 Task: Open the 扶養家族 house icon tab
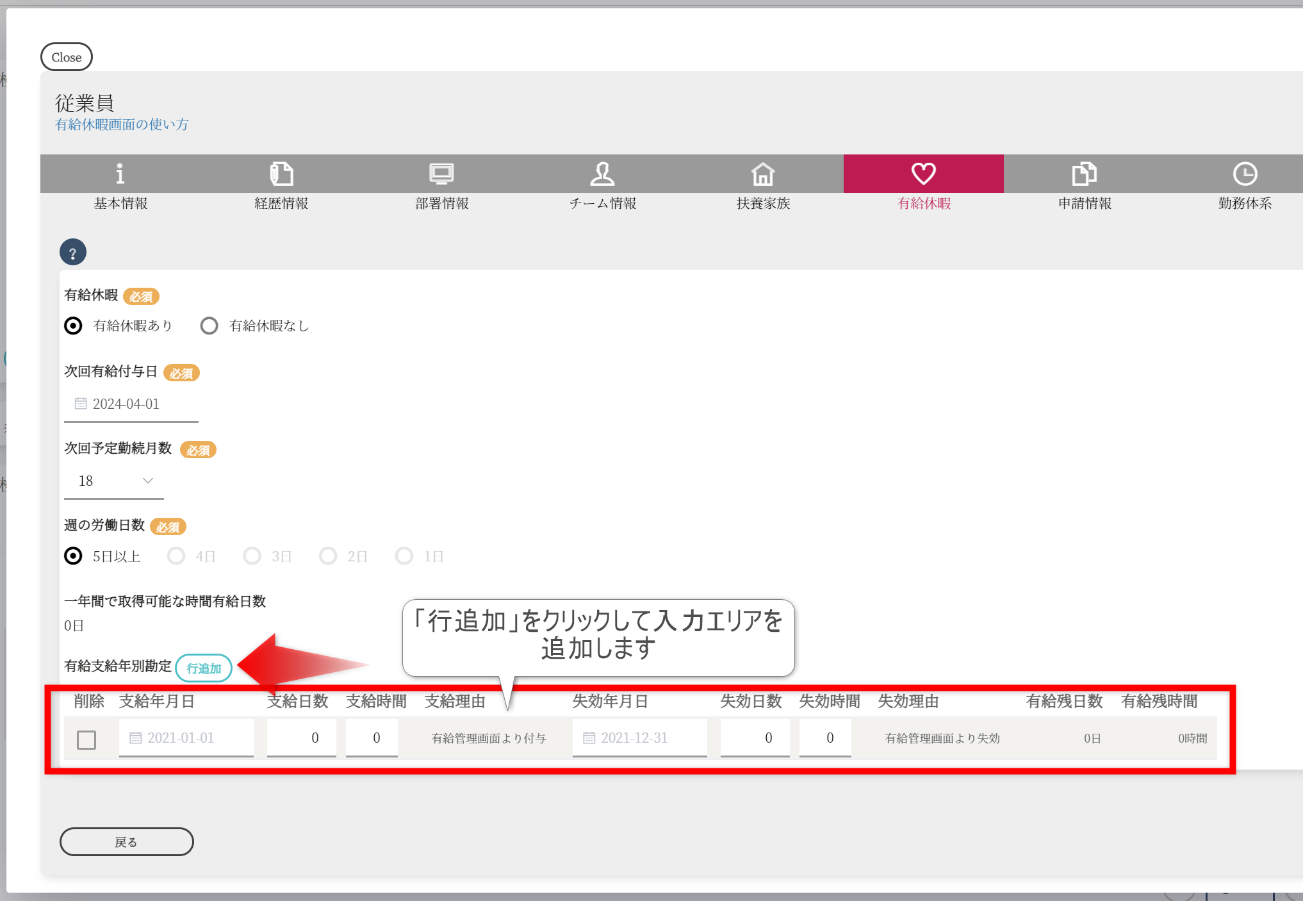[763, 174]
